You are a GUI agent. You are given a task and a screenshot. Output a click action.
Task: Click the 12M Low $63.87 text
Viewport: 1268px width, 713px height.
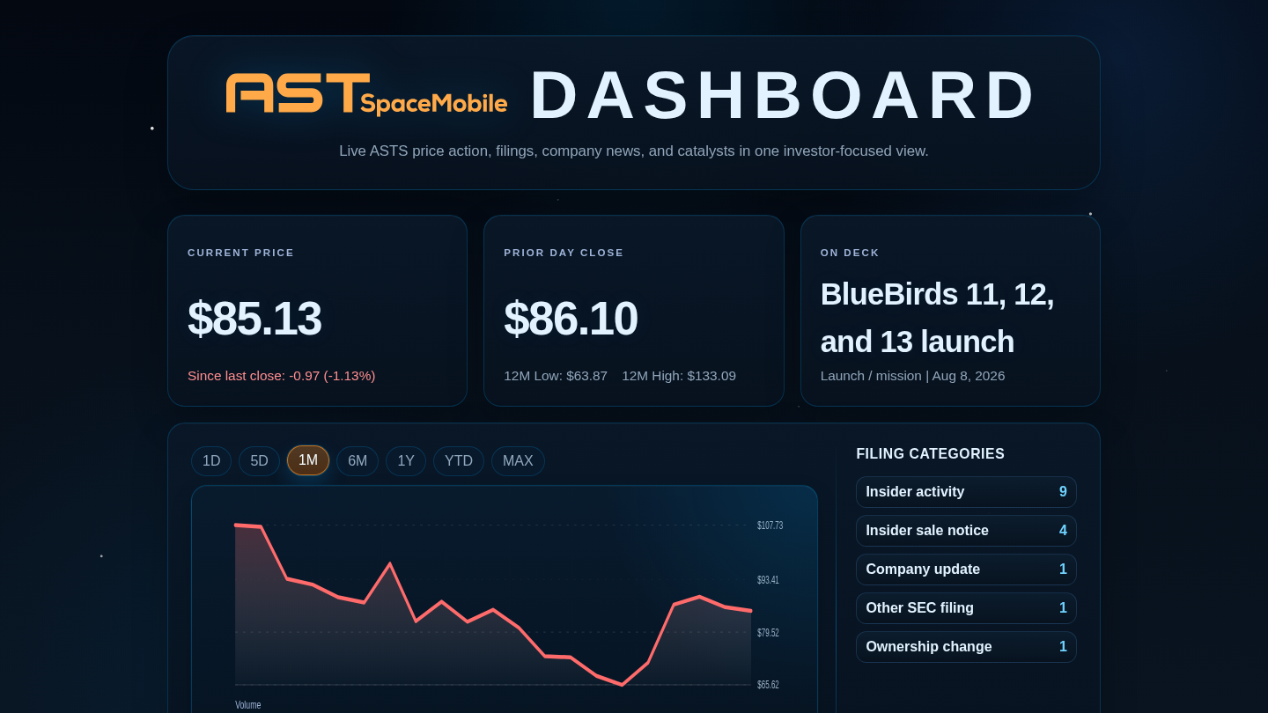point(556,376)
